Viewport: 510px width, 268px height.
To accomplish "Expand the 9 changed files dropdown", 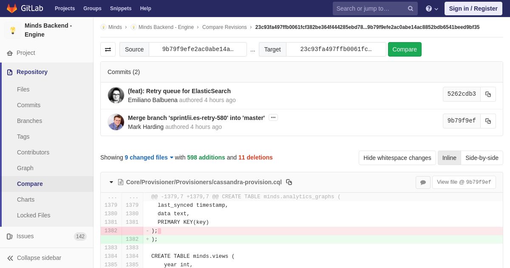I will coord(149,157).
